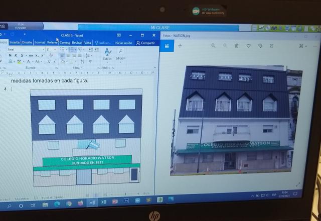This screenshot has height=221, width=321.
Task: Increase font size with the grow font button
Action: 49,61
